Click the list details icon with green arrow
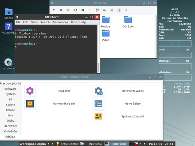This screenshot has height=146, width=195. pyautogui.click(x=97, y=10)
